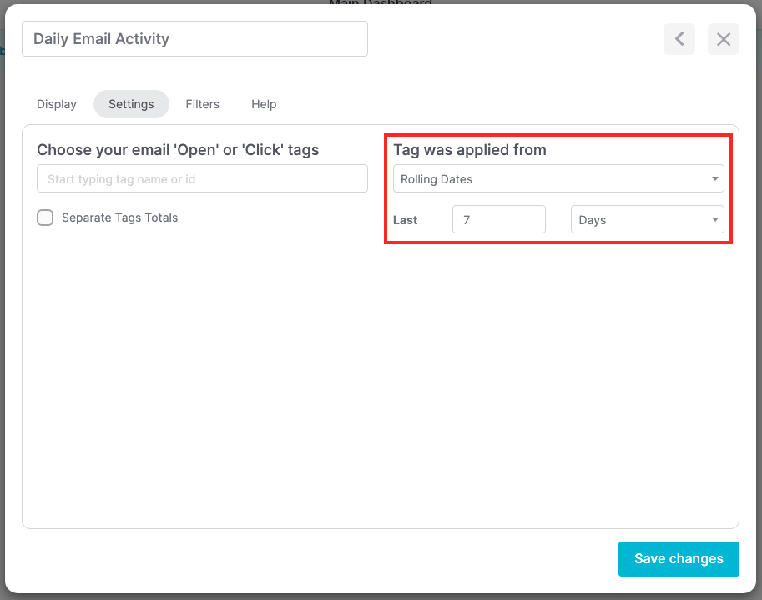Switch to the Display tab
This screenshot has height=600, width=762.
pos(56,104)
